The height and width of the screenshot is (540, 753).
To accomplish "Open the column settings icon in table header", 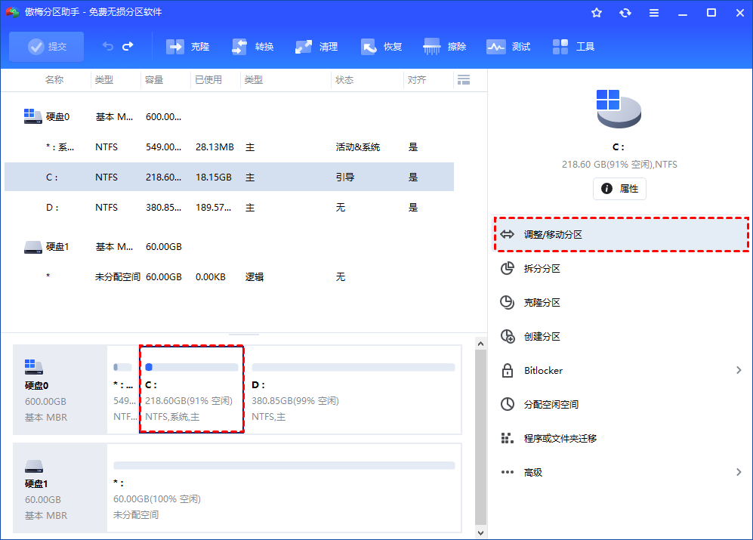I will 464,80.
